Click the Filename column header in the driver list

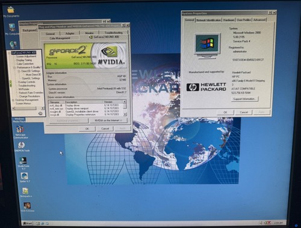pos(57,102)
